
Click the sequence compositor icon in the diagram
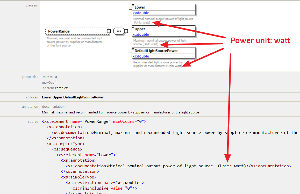119,31
